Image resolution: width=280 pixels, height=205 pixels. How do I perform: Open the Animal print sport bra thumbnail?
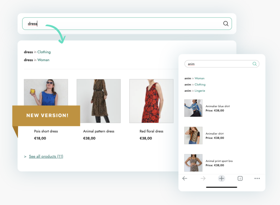click(193, 163)
